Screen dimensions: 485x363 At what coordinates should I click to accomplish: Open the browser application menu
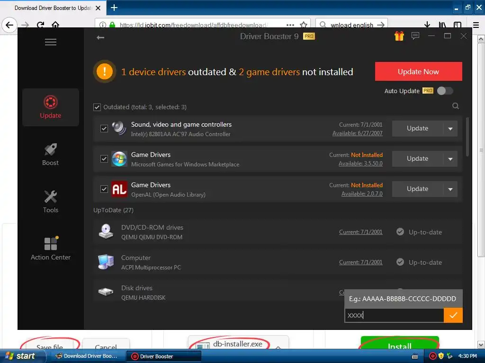click(x=476, y=25)
